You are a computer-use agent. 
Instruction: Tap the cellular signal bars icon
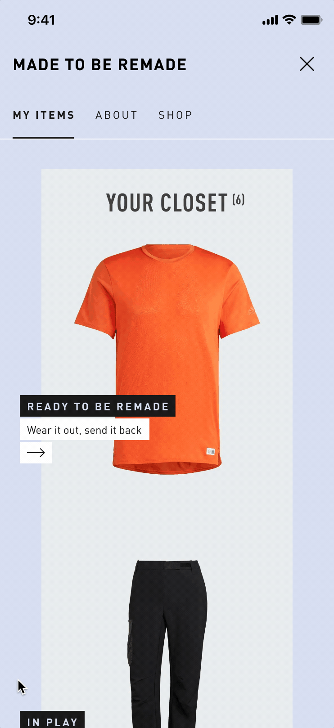(x=270, y=20)
